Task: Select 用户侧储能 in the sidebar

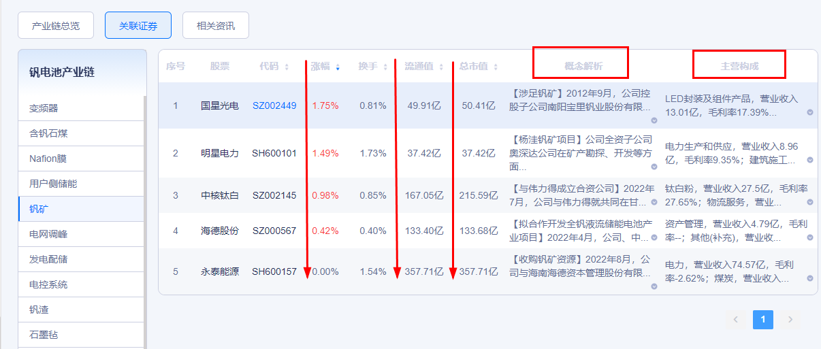Action: (x=81, y=184)
